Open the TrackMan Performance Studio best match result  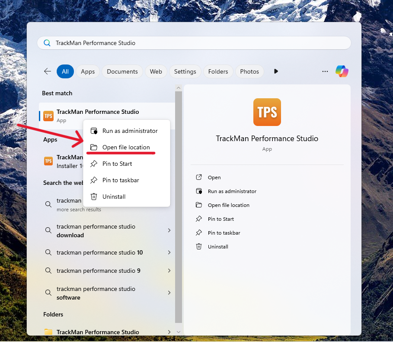[x=107, y=116]
